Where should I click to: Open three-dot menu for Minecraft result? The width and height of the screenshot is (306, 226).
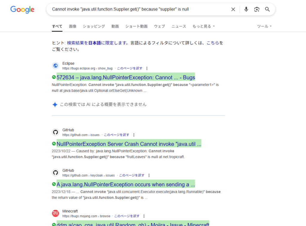point(144,216)
